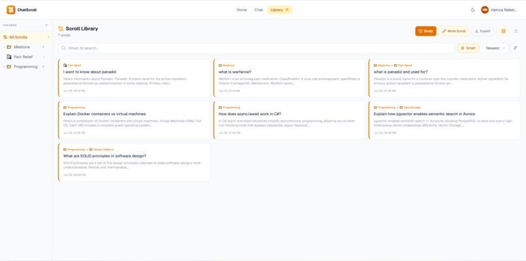526x261 pixels.
Task: Go to the Home tab
Action: click(241, 10)
